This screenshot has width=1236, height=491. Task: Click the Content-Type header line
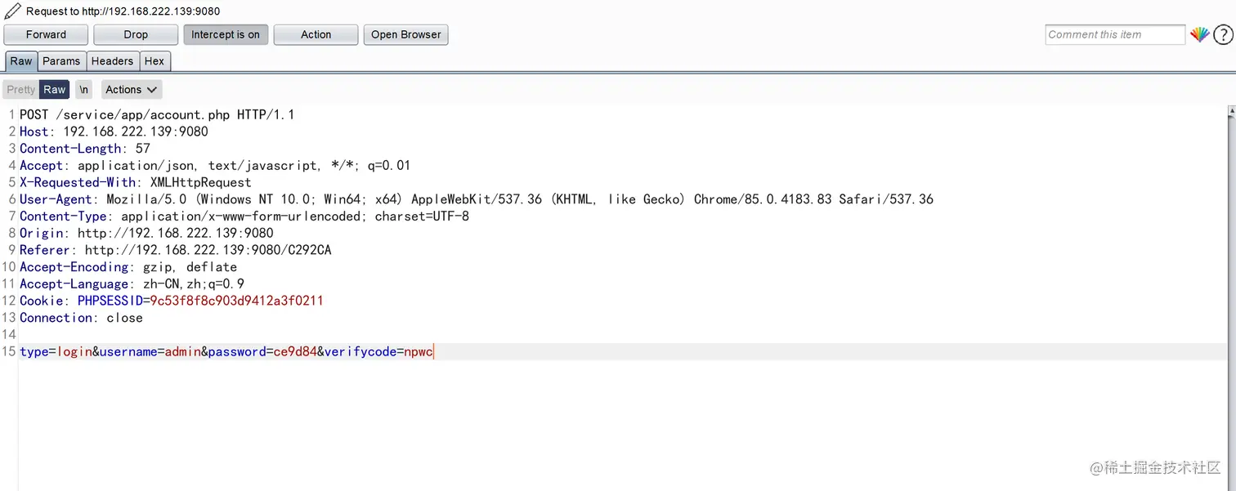(x=244, y=216)
